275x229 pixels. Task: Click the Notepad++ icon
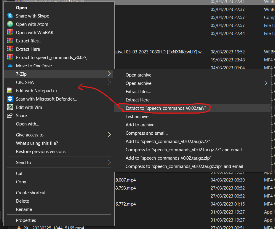pos(10,90)
